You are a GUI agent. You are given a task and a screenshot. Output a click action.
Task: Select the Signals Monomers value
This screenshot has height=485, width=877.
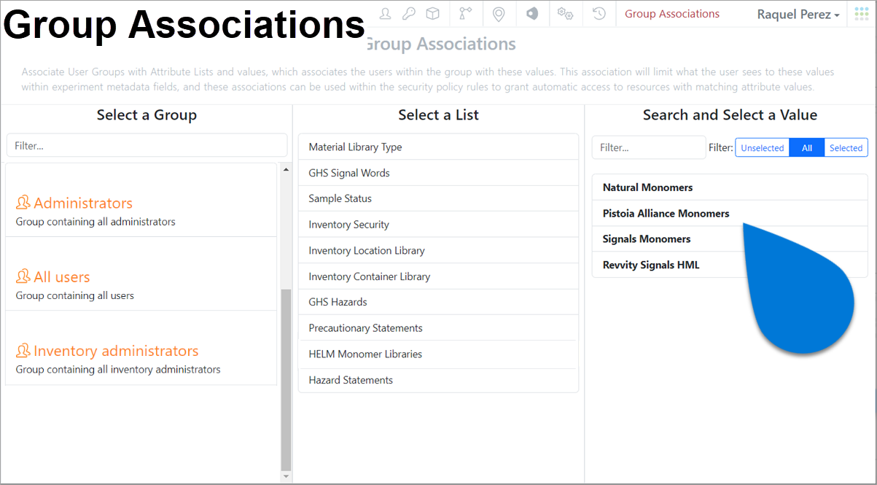[x=730, y=239]
